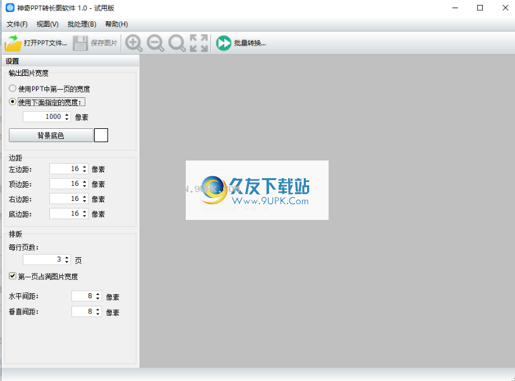Click the 批量转换... toolbar label
The width and height of the screenshot is (515, 381).
tap(250, 43)
